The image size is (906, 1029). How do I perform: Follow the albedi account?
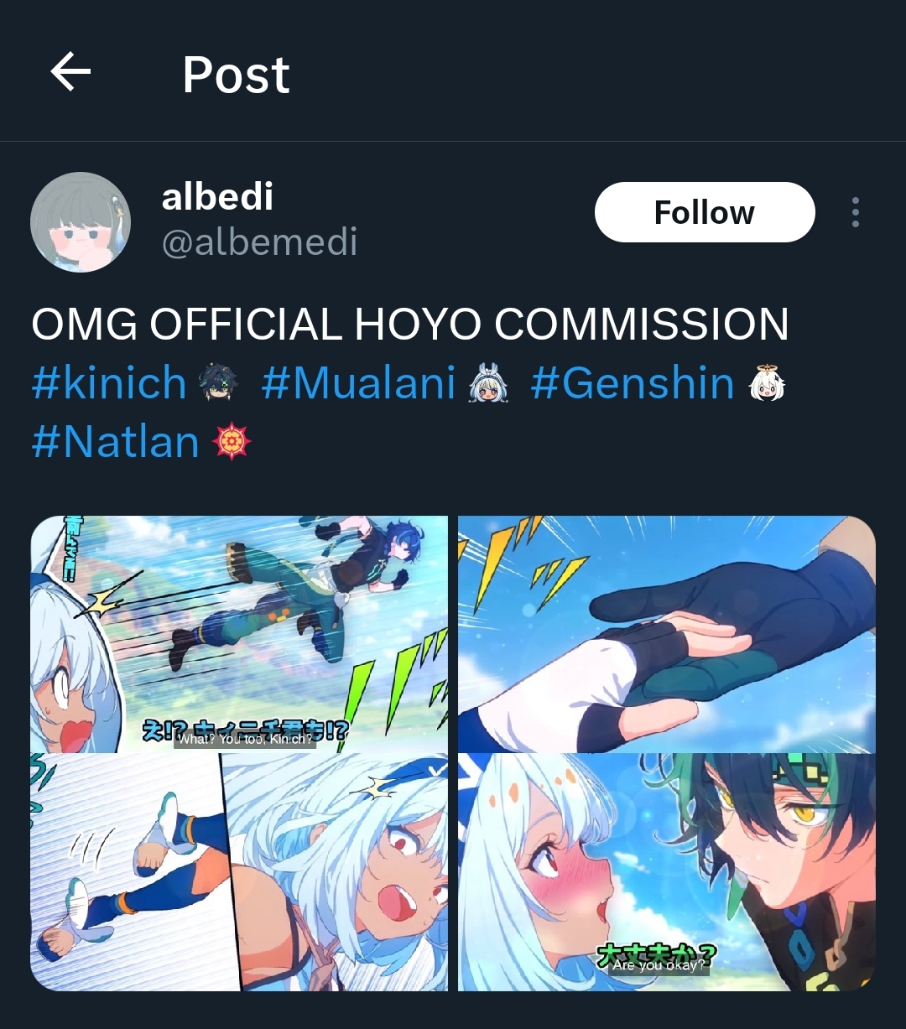[705, 212]
